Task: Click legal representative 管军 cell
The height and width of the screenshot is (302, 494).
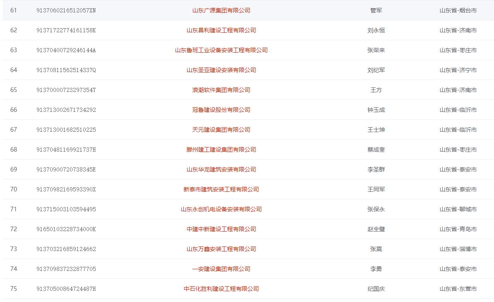Action: pyautogui.click(x=376, y=10)
